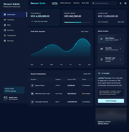The image size is (129, 132).
Task: Open the Banking tab
Action: point(76,3)
